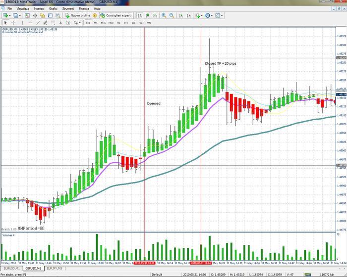Switch to MN timeframe
The height and width of the screenshot is (277, 347).
point(149,23)
